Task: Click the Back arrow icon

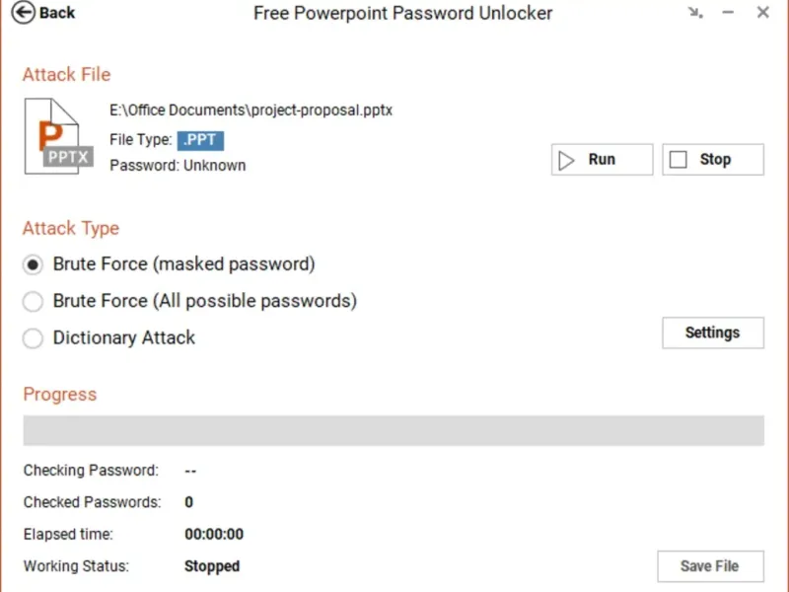Action: click(22, 13)
